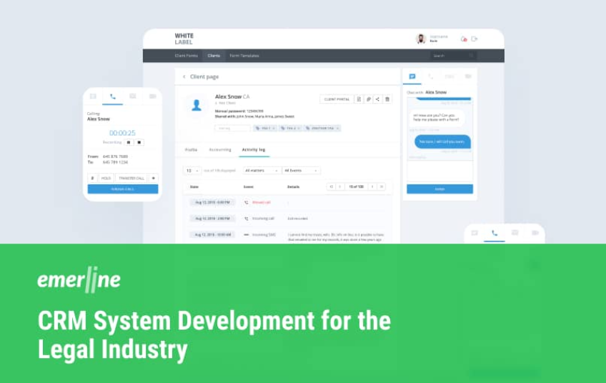Click second Recording control button
The image size is (606, 383).
139,143
